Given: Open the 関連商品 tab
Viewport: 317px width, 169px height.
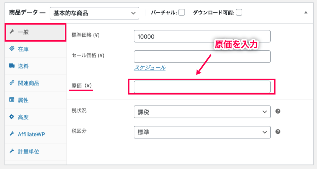Looking at the screenshot, I should tap(35, 83).
